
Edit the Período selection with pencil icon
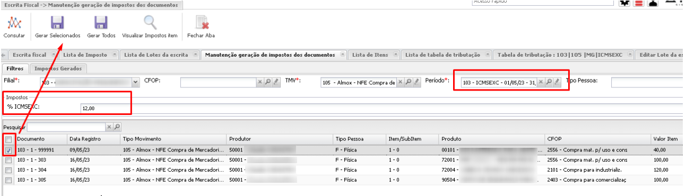click(x=557, y=82)
